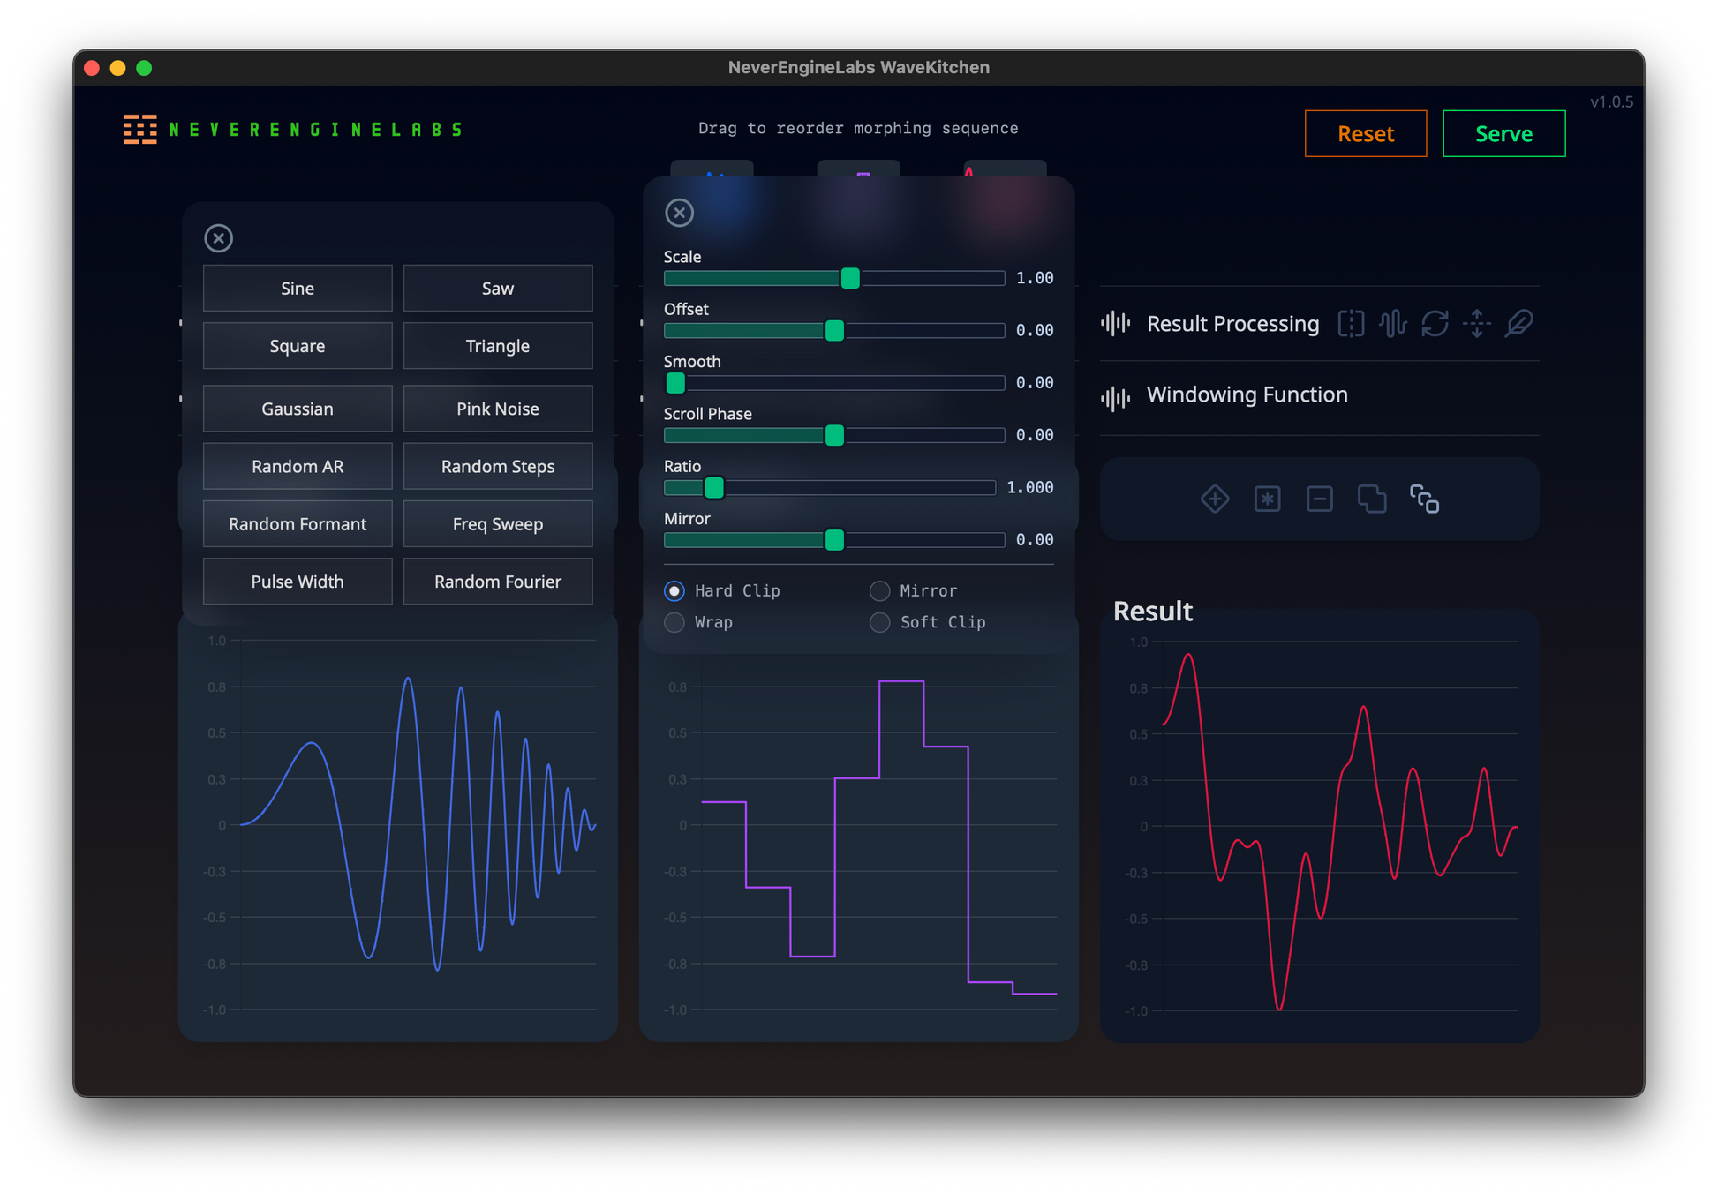This screenshot has width=1718, height=1194.
Task: Expand the Result Processing section
Action: click(1232, 324)
